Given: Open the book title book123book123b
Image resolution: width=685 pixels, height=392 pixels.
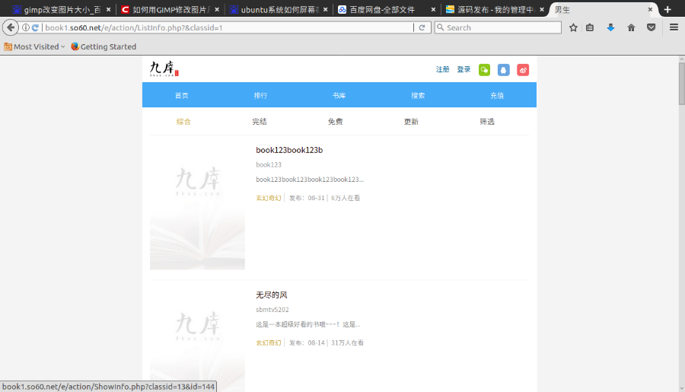Looking at the screenshot, I should [x=289, y=150].
